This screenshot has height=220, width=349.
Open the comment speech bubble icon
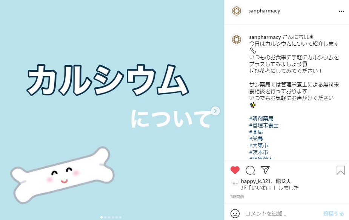coord(250,170)
